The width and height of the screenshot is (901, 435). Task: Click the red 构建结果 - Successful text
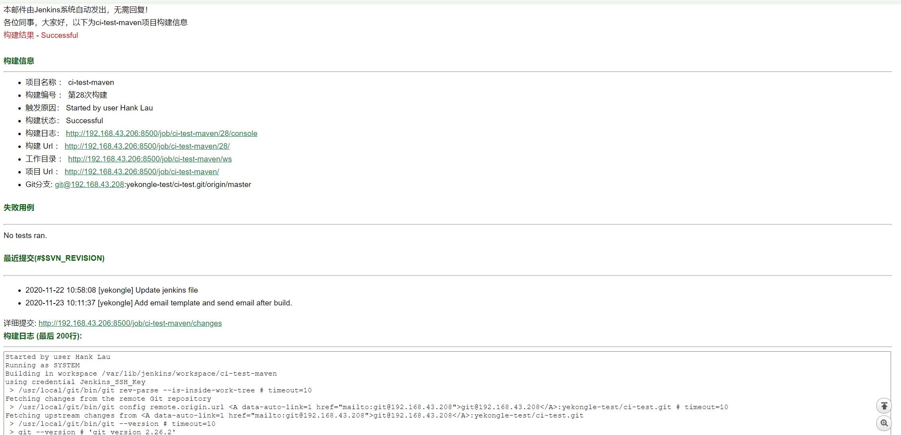(41, 35)
